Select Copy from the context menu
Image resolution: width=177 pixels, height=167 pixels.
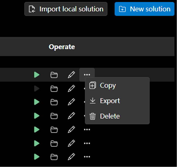click(x=108, y=86)
